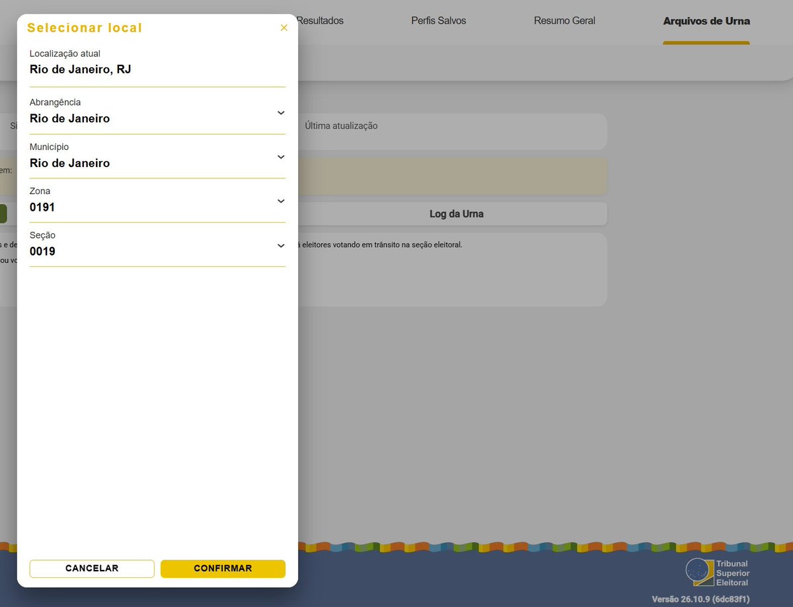
Task: Expand the Zona dropdown chevron
Action: [281, 201]
